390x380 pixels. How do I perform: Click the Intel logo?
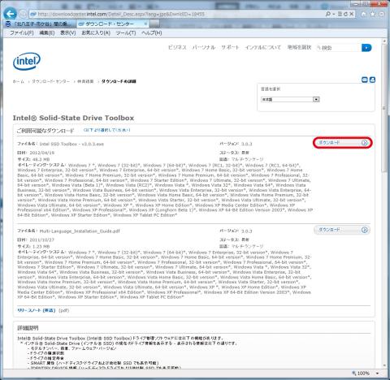pos(27,61)
